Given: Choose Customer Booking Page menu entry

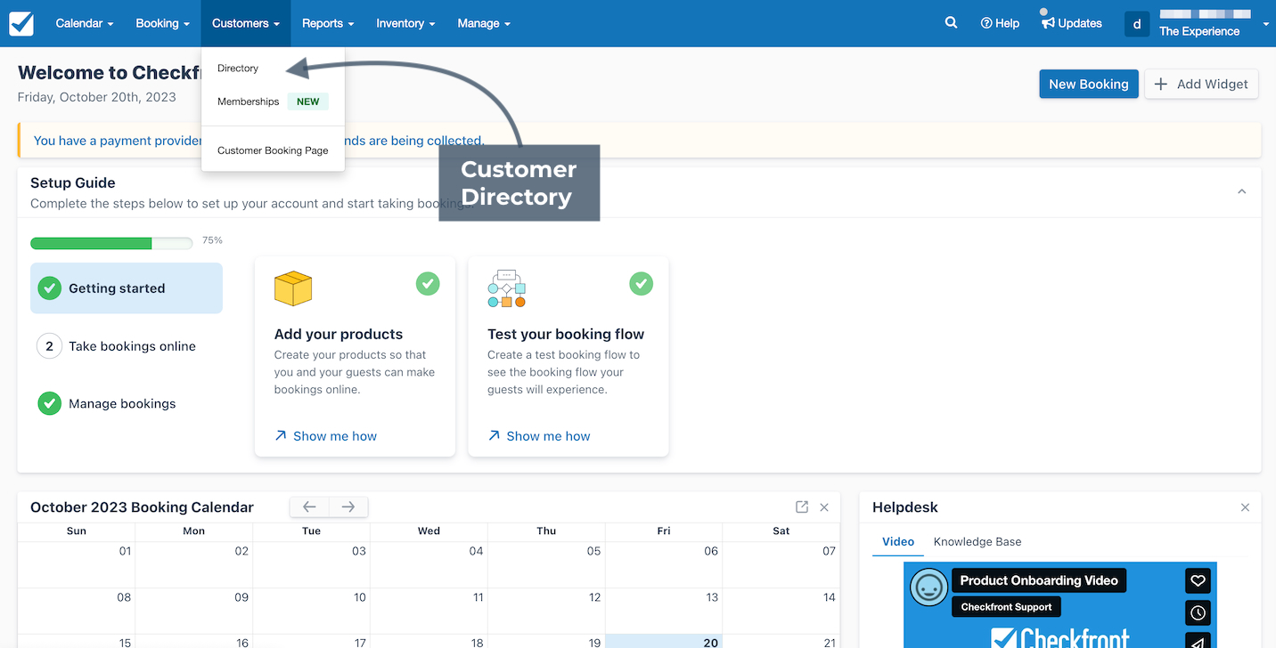Looking at the screenshot, I should (x=273, y=150).
